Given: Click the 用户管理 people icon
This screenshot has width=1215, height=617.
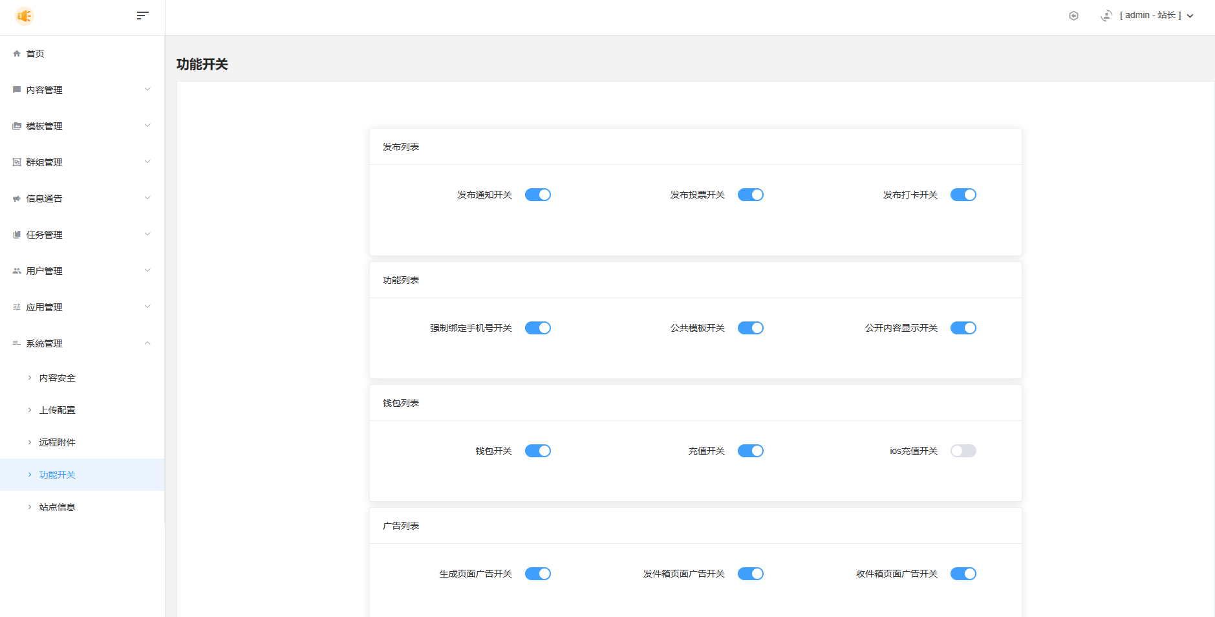Looking at the screenshot, I should (17, 271).
